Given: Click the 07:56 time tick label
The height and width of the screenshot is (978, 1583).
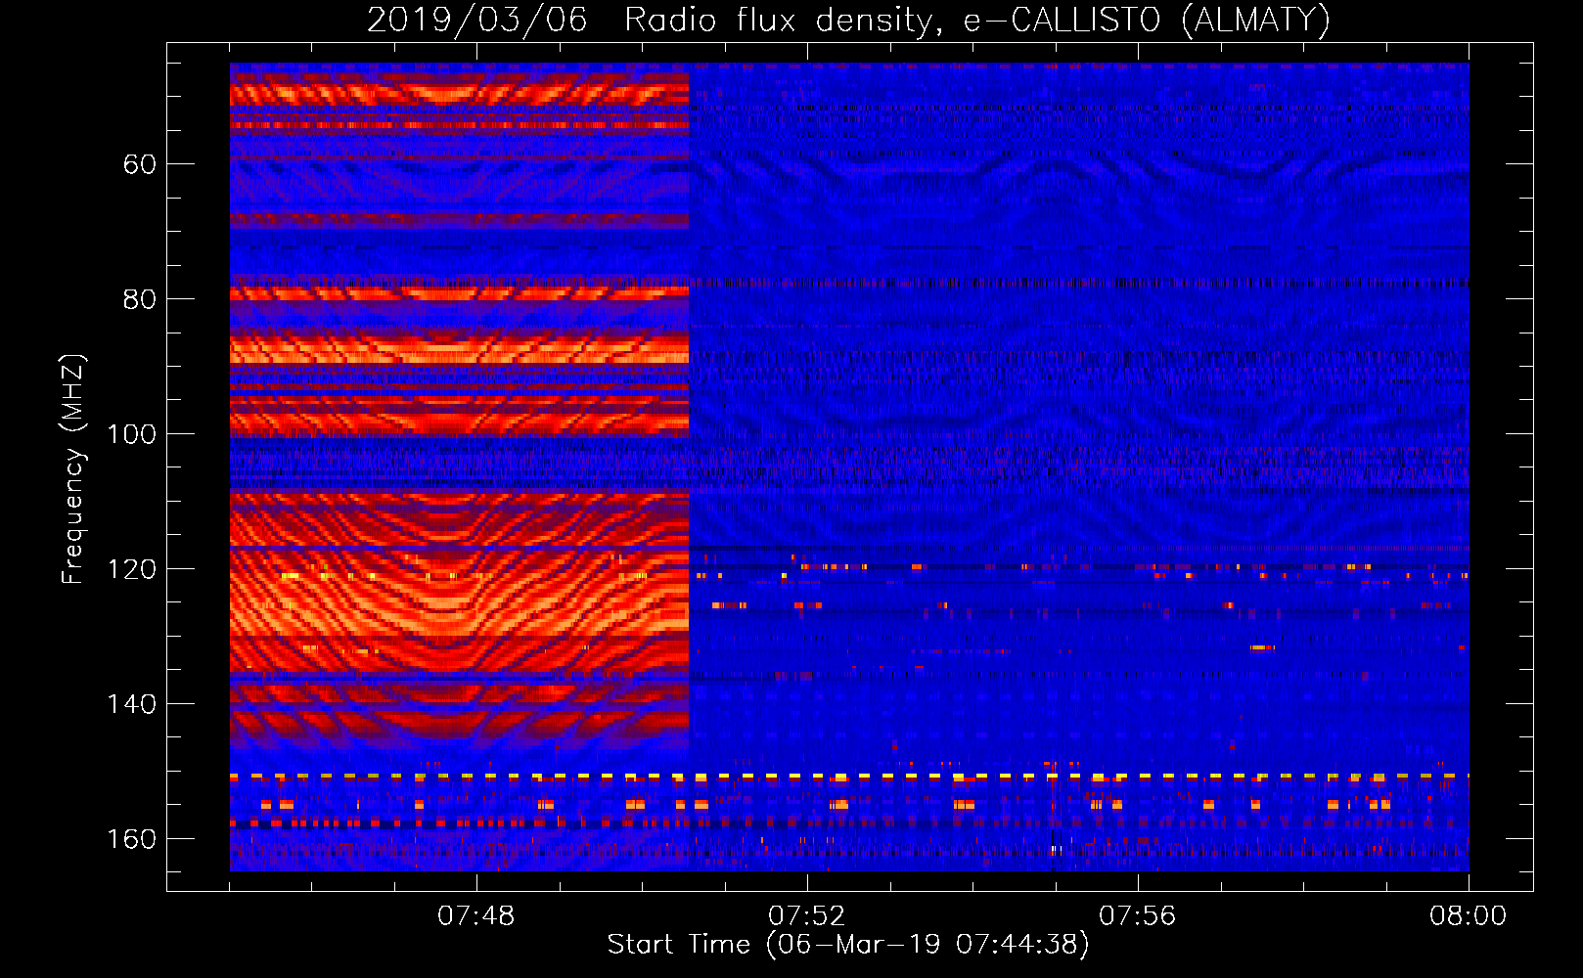Looking at the screenshot, I should 1138,916.
